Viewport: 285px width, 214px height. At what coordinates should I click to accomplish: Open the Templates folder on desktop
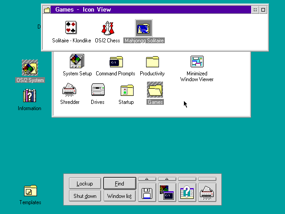(x=30, y=191)
